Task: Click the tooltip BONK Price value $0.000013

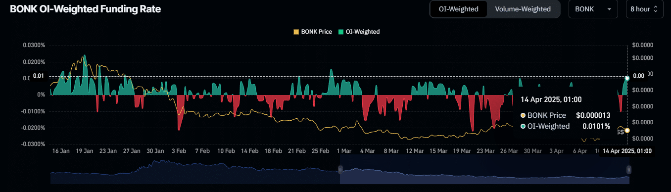Action: tap(593, 115)
